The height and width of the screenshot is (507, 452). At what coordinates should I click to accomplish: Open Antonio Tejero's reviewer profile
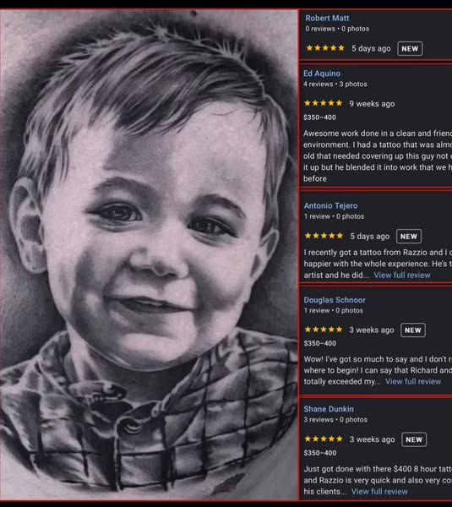pyautogui.click(x=330, y=205)
